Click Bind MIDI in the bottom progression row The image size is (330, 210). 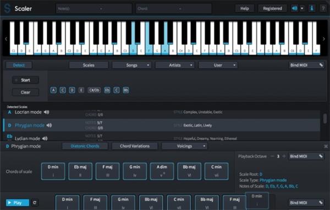tap(306, 203)
